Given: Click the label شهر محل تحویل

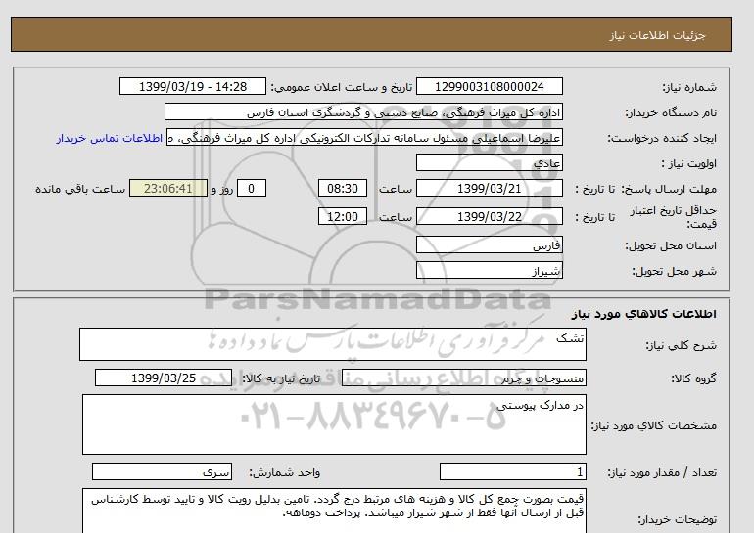Looking at the screenshot, I should [x=674, y=271].
